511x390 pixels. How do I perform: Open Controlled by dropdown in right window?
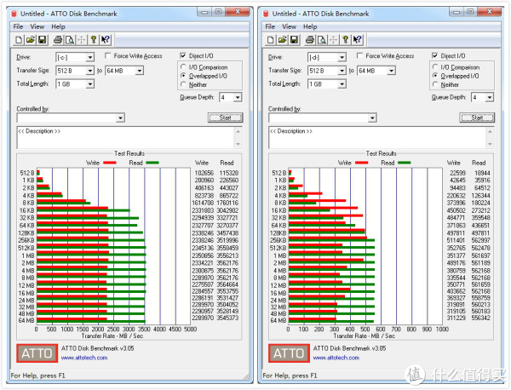[372, 118]
